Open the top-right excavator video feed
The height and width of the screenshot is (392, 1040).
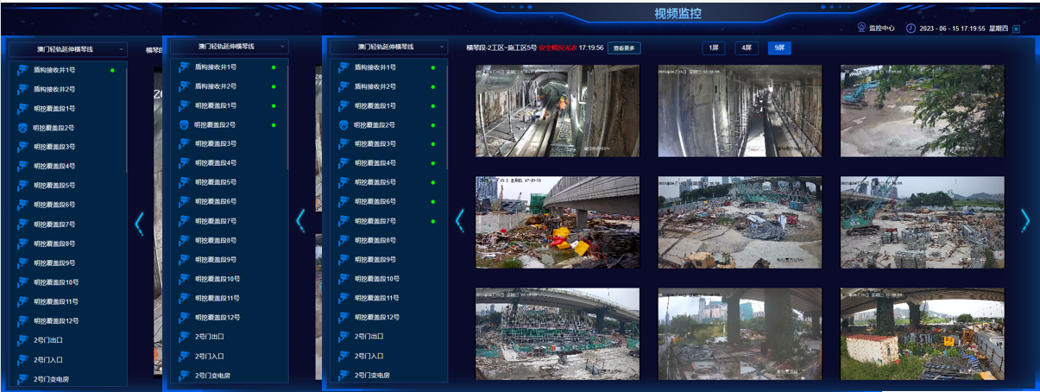922,111
